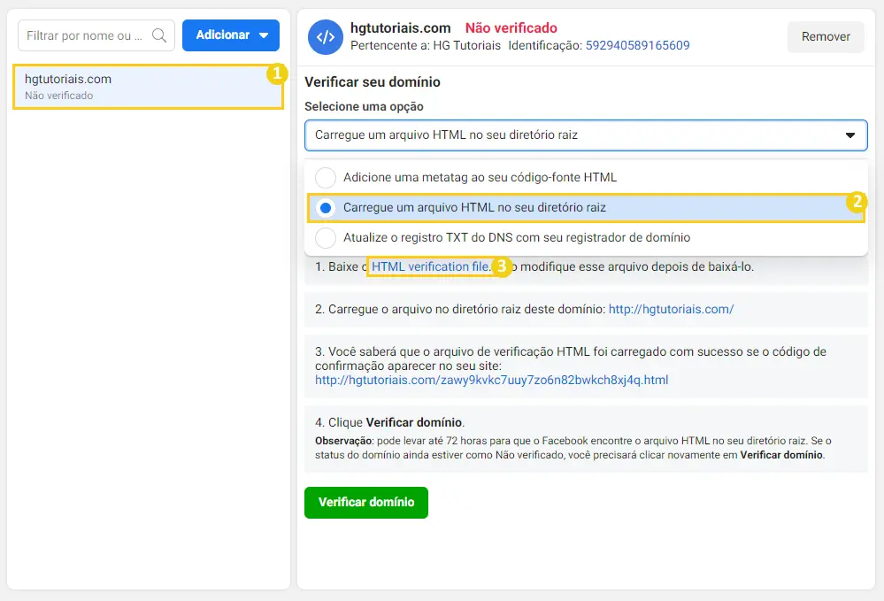Click the blue domain code icon

326,37
